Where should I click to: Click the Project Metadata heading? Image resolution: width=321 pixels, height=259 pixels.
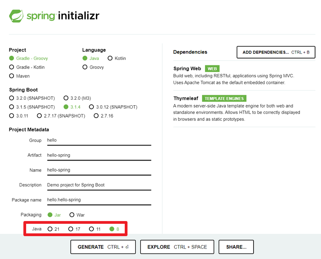29,129
